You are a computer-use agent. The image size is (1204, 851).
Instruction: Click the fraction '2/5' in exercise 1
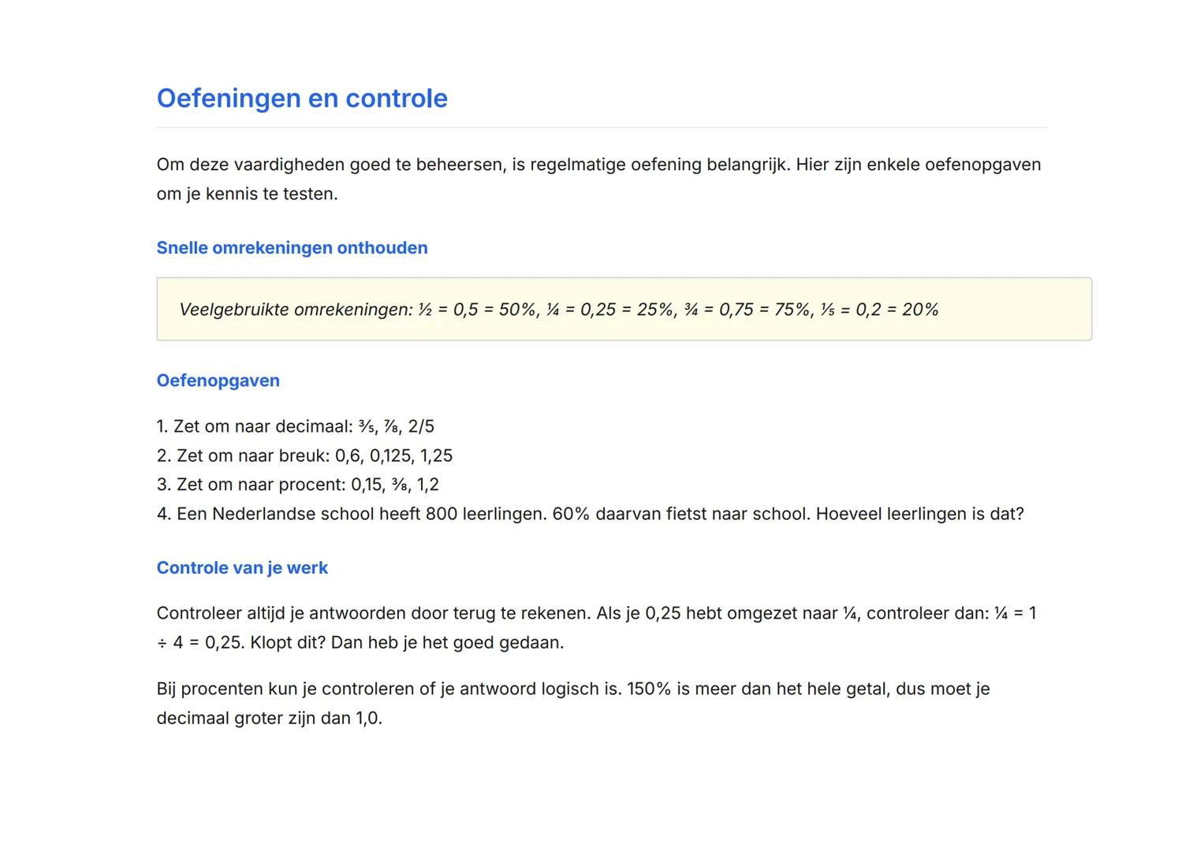pyautogui.click(x=421, y=426)
